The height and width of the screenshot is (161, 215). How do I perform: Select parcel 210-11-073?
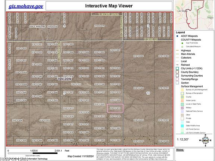coord(100,116)
